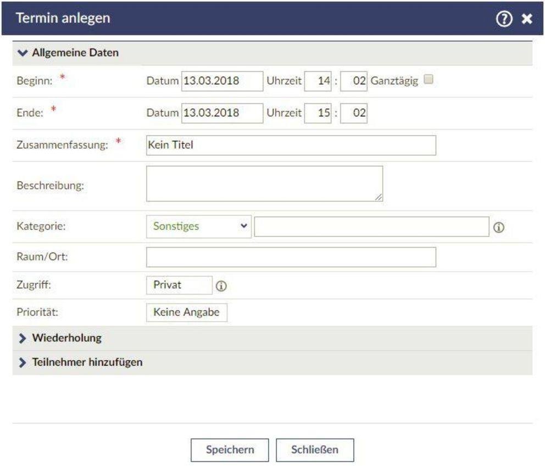Grab the Beschreibung textarea resize handle
This screenshot has width=545, height=476.
(379, 197)
